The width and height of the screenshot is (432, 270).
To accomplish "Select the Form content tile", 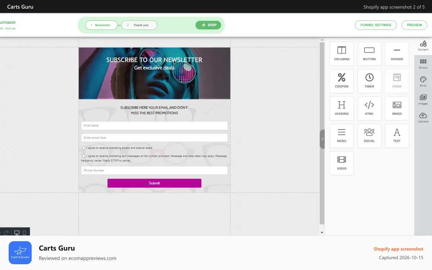I will click(397, 81).
